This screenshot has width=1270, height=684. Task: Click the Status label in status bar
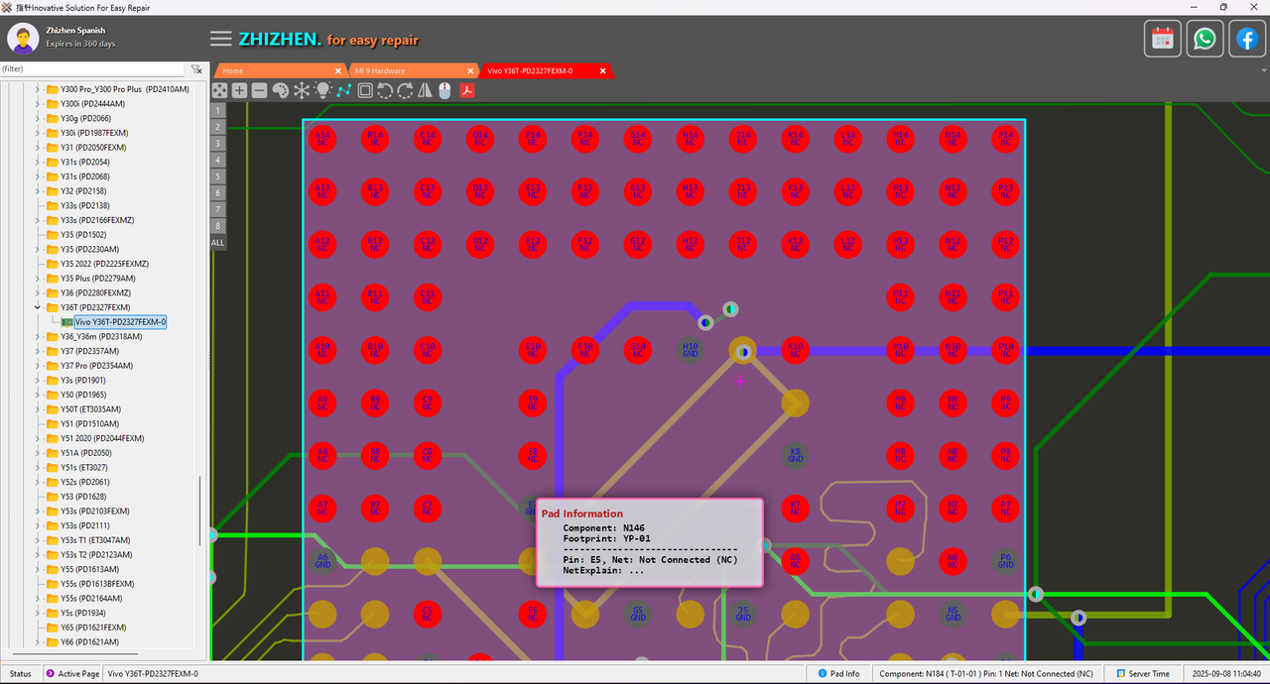pos(20,674)
